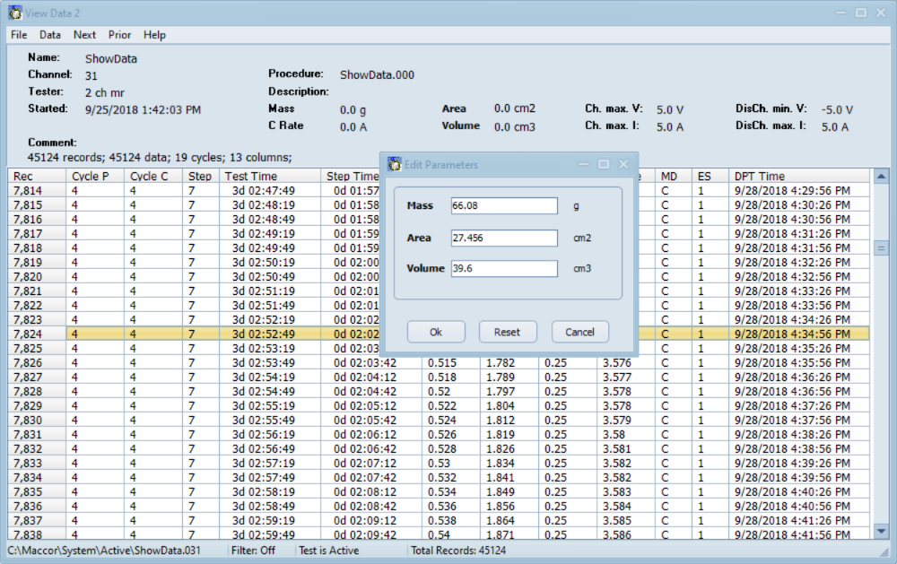Viewport: 897px width, 564px height.
Task: Focus the Mass input field
Action: tap(504, 206)
